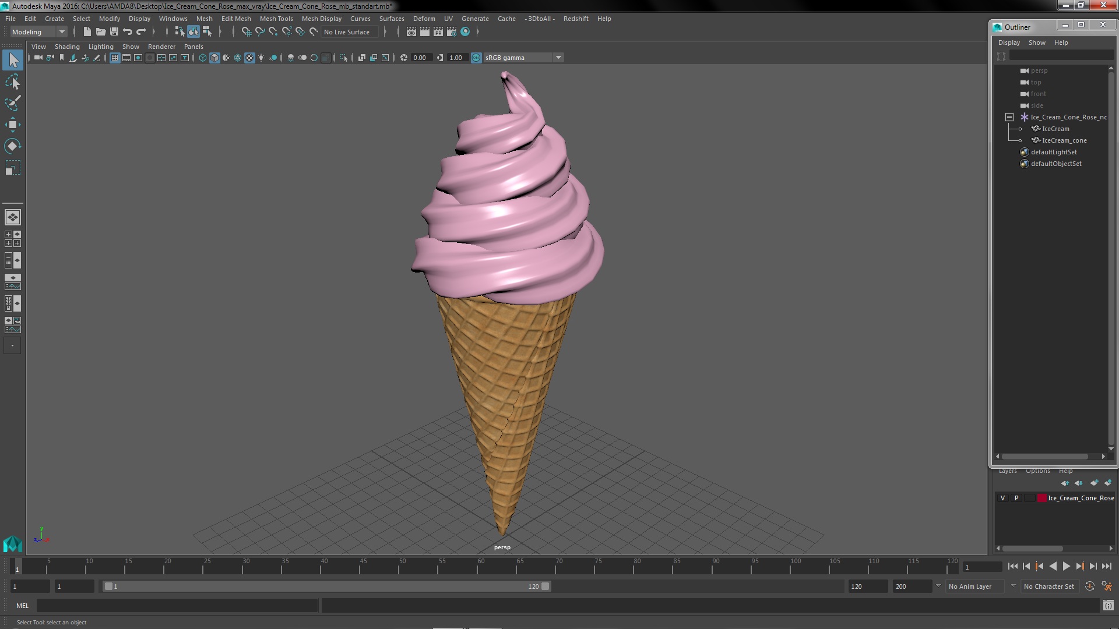This screenshot has height=629, width=1119.
Task: Switch to single perspective view layout
Action: tap(13, 217)
